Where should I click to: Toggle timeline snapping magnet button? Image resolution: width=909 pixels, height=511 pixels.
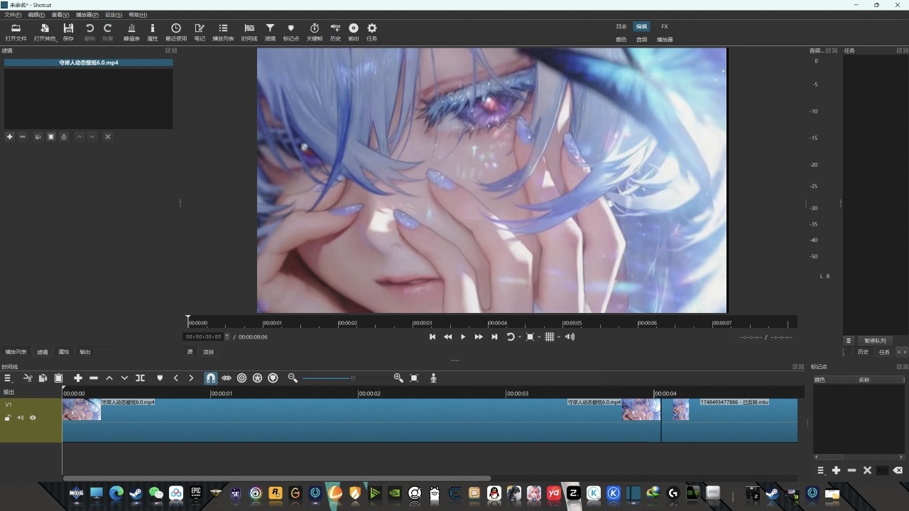tap(211, 378)
